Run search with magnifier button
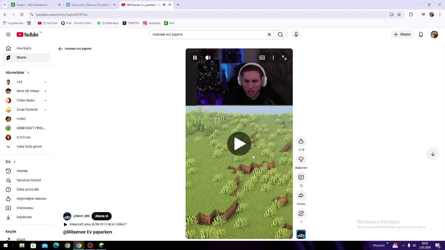445x250 pixels. click(280, 34)
